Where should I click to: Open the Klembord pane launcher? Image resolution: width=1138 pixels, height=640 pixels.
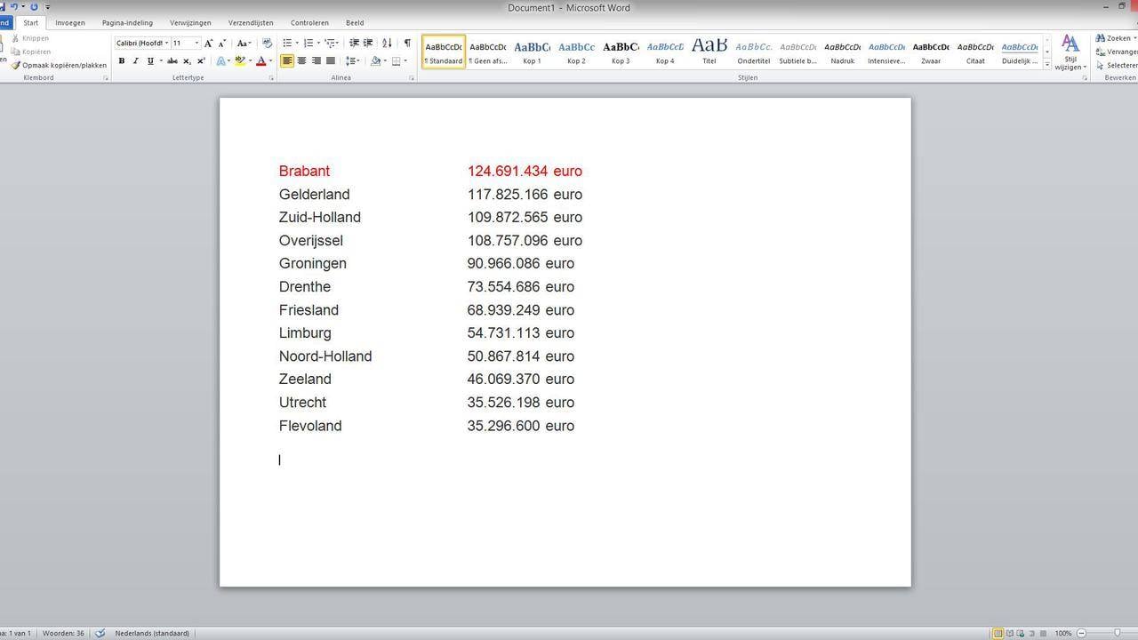pyautogui.click(x=106, y=78)
